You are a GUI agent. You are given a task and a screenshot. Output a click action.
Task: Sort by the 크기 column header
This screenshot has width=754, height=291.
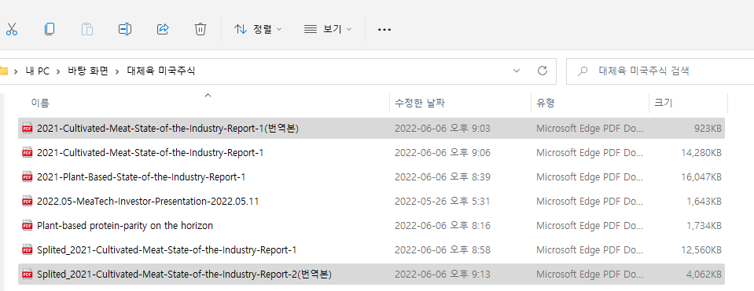tap(663, 103)
